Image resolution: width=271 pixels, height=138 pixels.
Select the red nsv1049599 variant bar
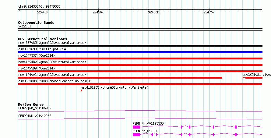click(x=140, y=71)
